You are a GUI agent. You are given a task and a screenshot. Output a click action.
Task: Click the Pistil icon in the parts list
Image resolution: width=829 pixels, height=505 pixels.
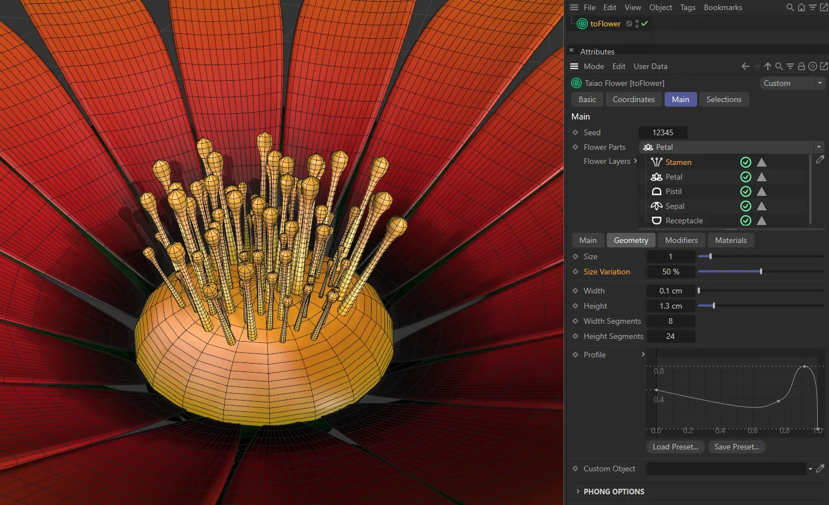click(657, 191)
